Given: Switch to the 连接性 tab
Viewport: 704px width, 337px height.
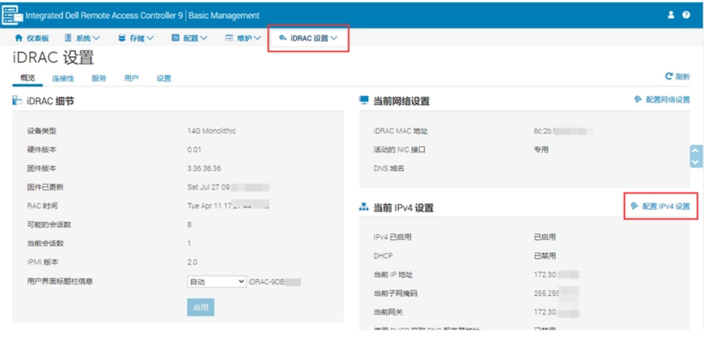Looking at the screenshot, I should click(x=63, y=78).
